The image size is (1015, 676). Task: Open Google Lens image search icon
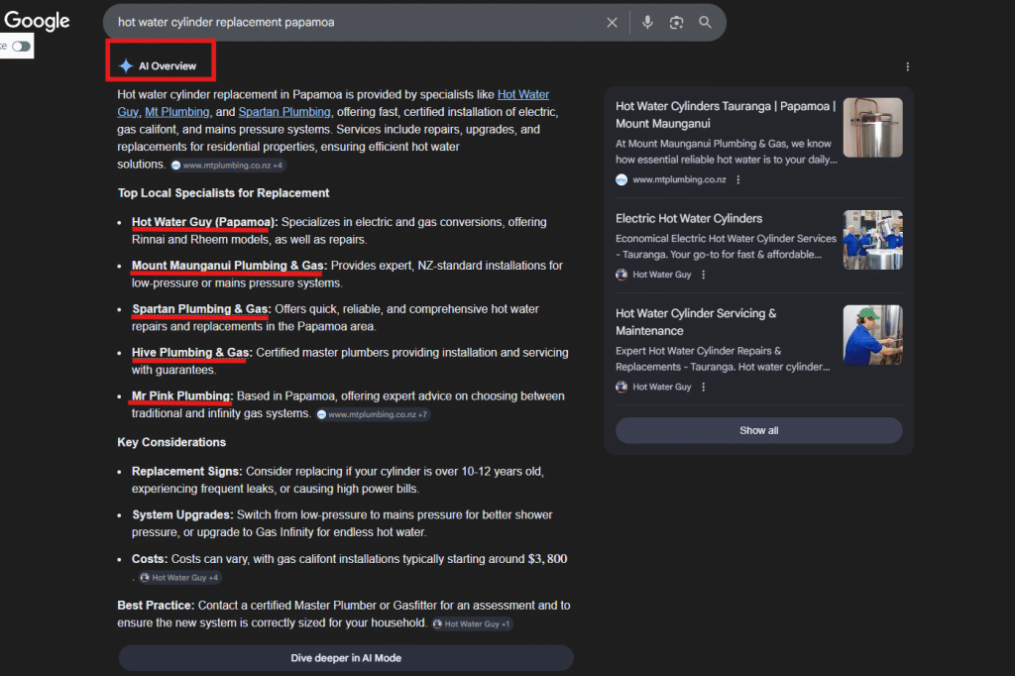[676, 23]
